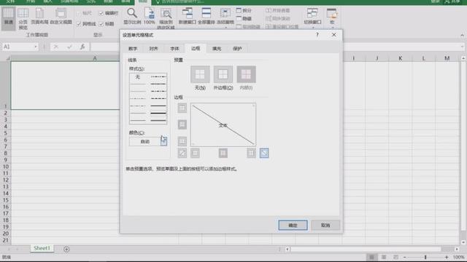The width and height of the screenshot is (467, 262).
Task: Click New Window (新建窗口) in the ribbon
Action: pos(187,17)
